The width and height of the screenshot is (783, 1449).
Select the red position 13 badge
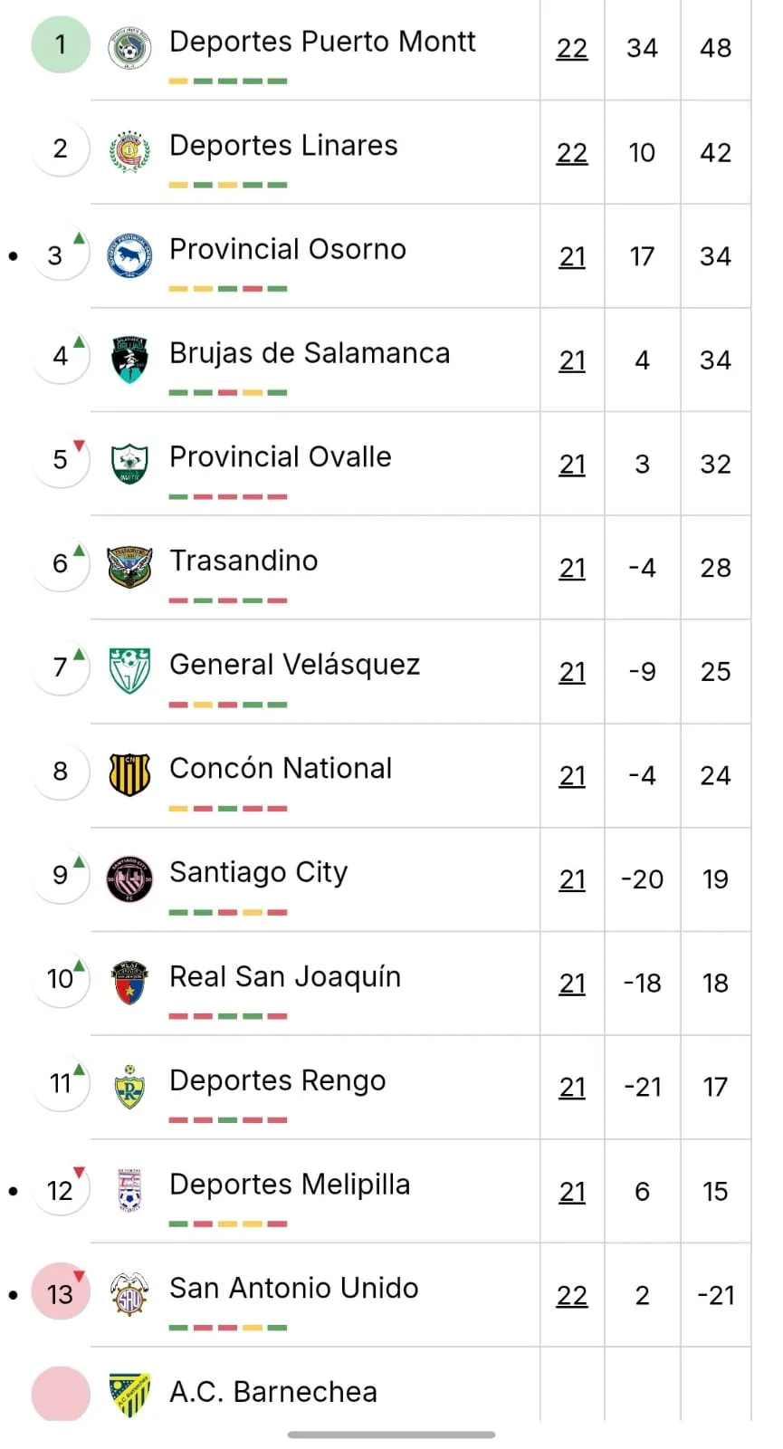pos(61,1293)
